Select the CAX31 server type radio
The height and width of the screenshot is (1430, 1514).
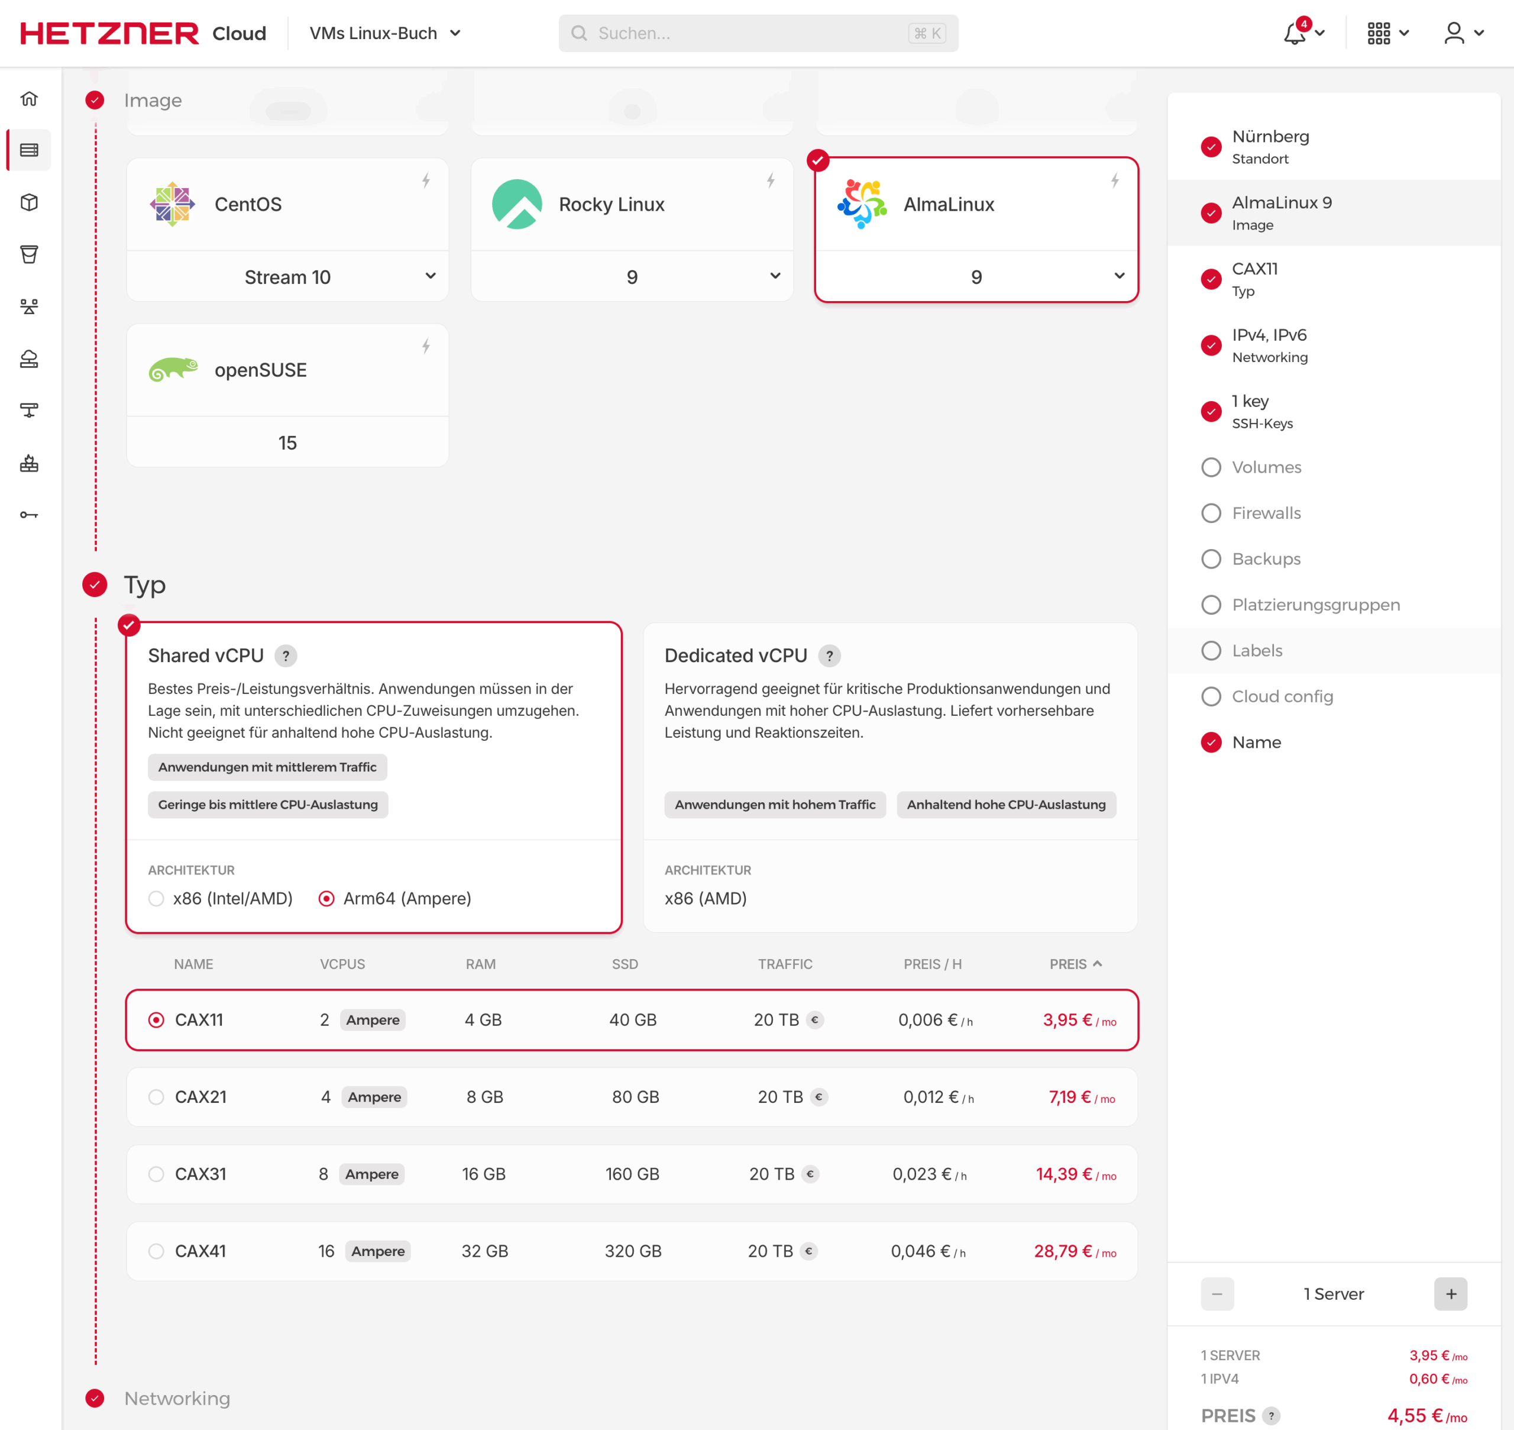point(156,1174)
